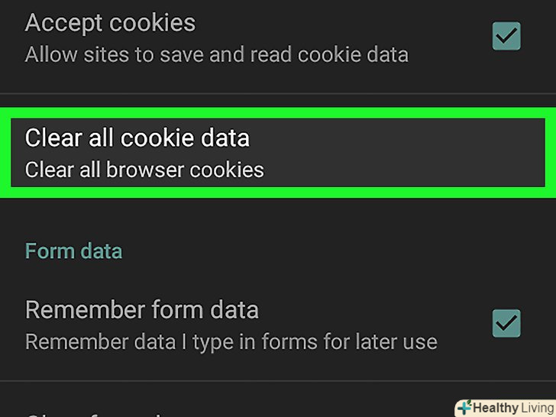Toggle the Remember form data checkbox

point(506,323)
